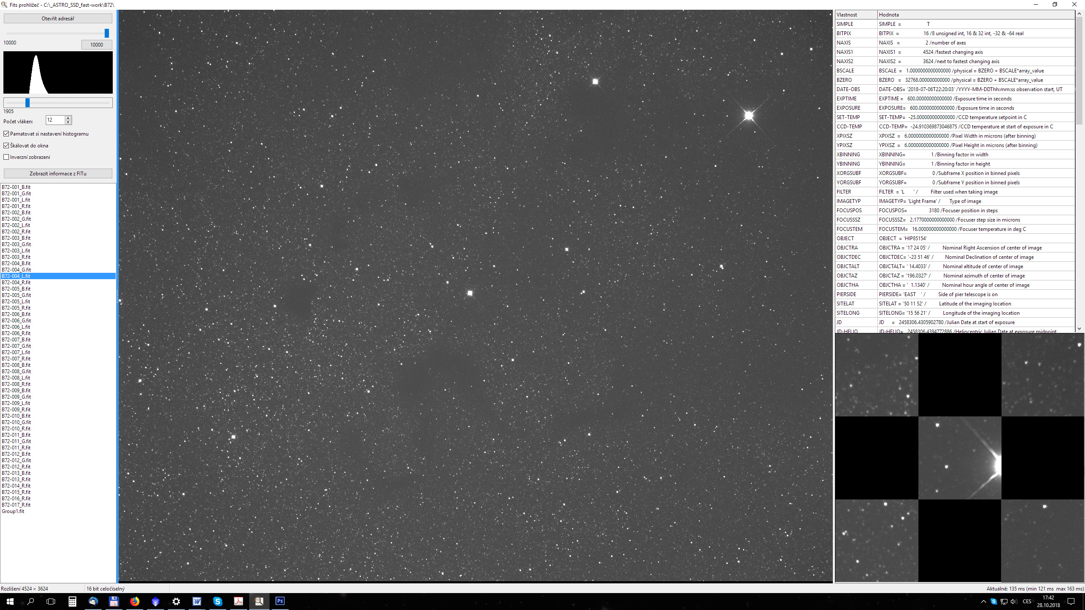Launch Firefox from the taskbar
Viewport: 1085px width, 610px height.
click(x=135, y=601)
